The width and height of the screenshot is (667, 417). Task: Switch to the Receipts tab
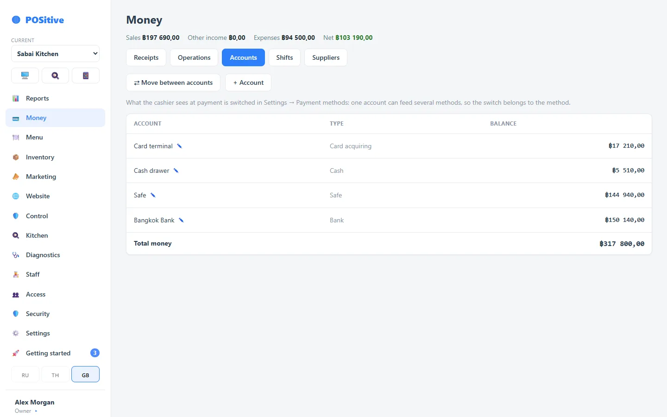[146, 57]
